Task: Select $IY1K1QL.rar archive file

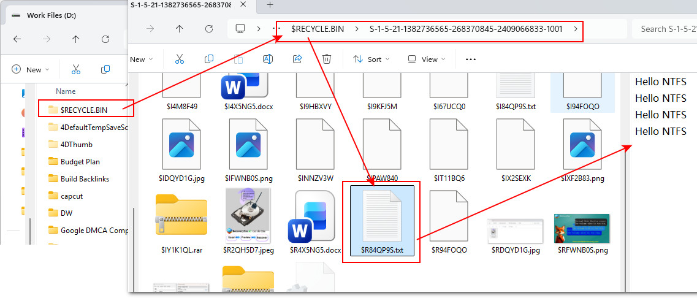Action: [x=181, y=224]
